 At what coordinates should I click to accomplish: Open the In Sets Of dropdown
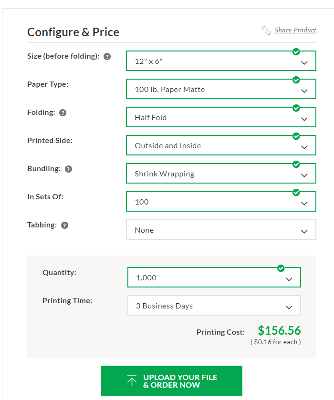tap(221, 202)
